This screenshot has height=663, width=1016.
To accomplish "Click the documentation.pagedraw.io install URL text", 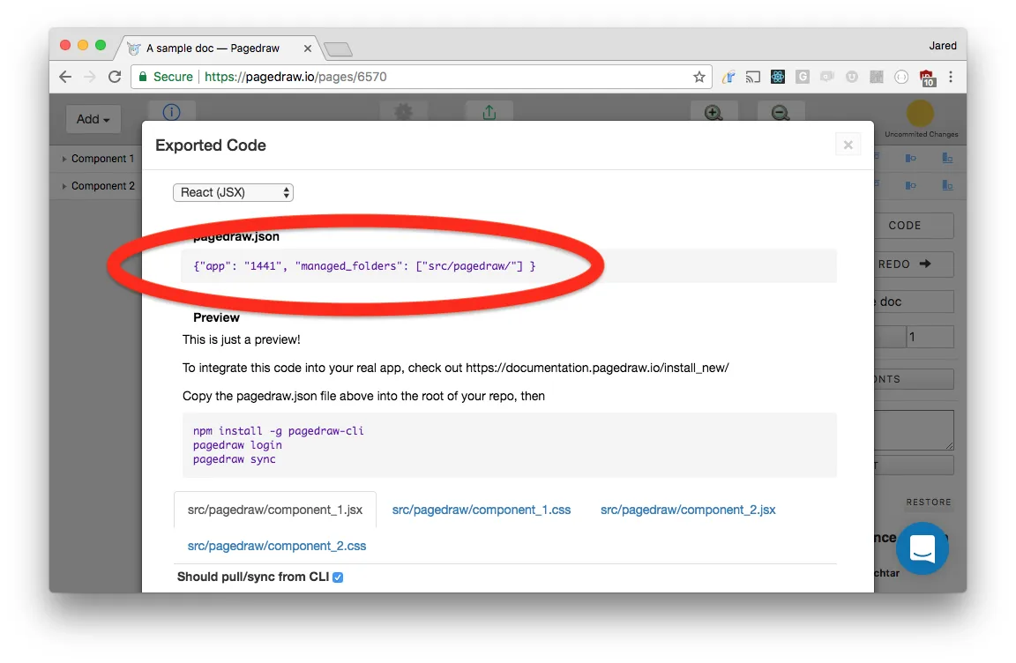I will pyautogui.click(x=597, y=368).
